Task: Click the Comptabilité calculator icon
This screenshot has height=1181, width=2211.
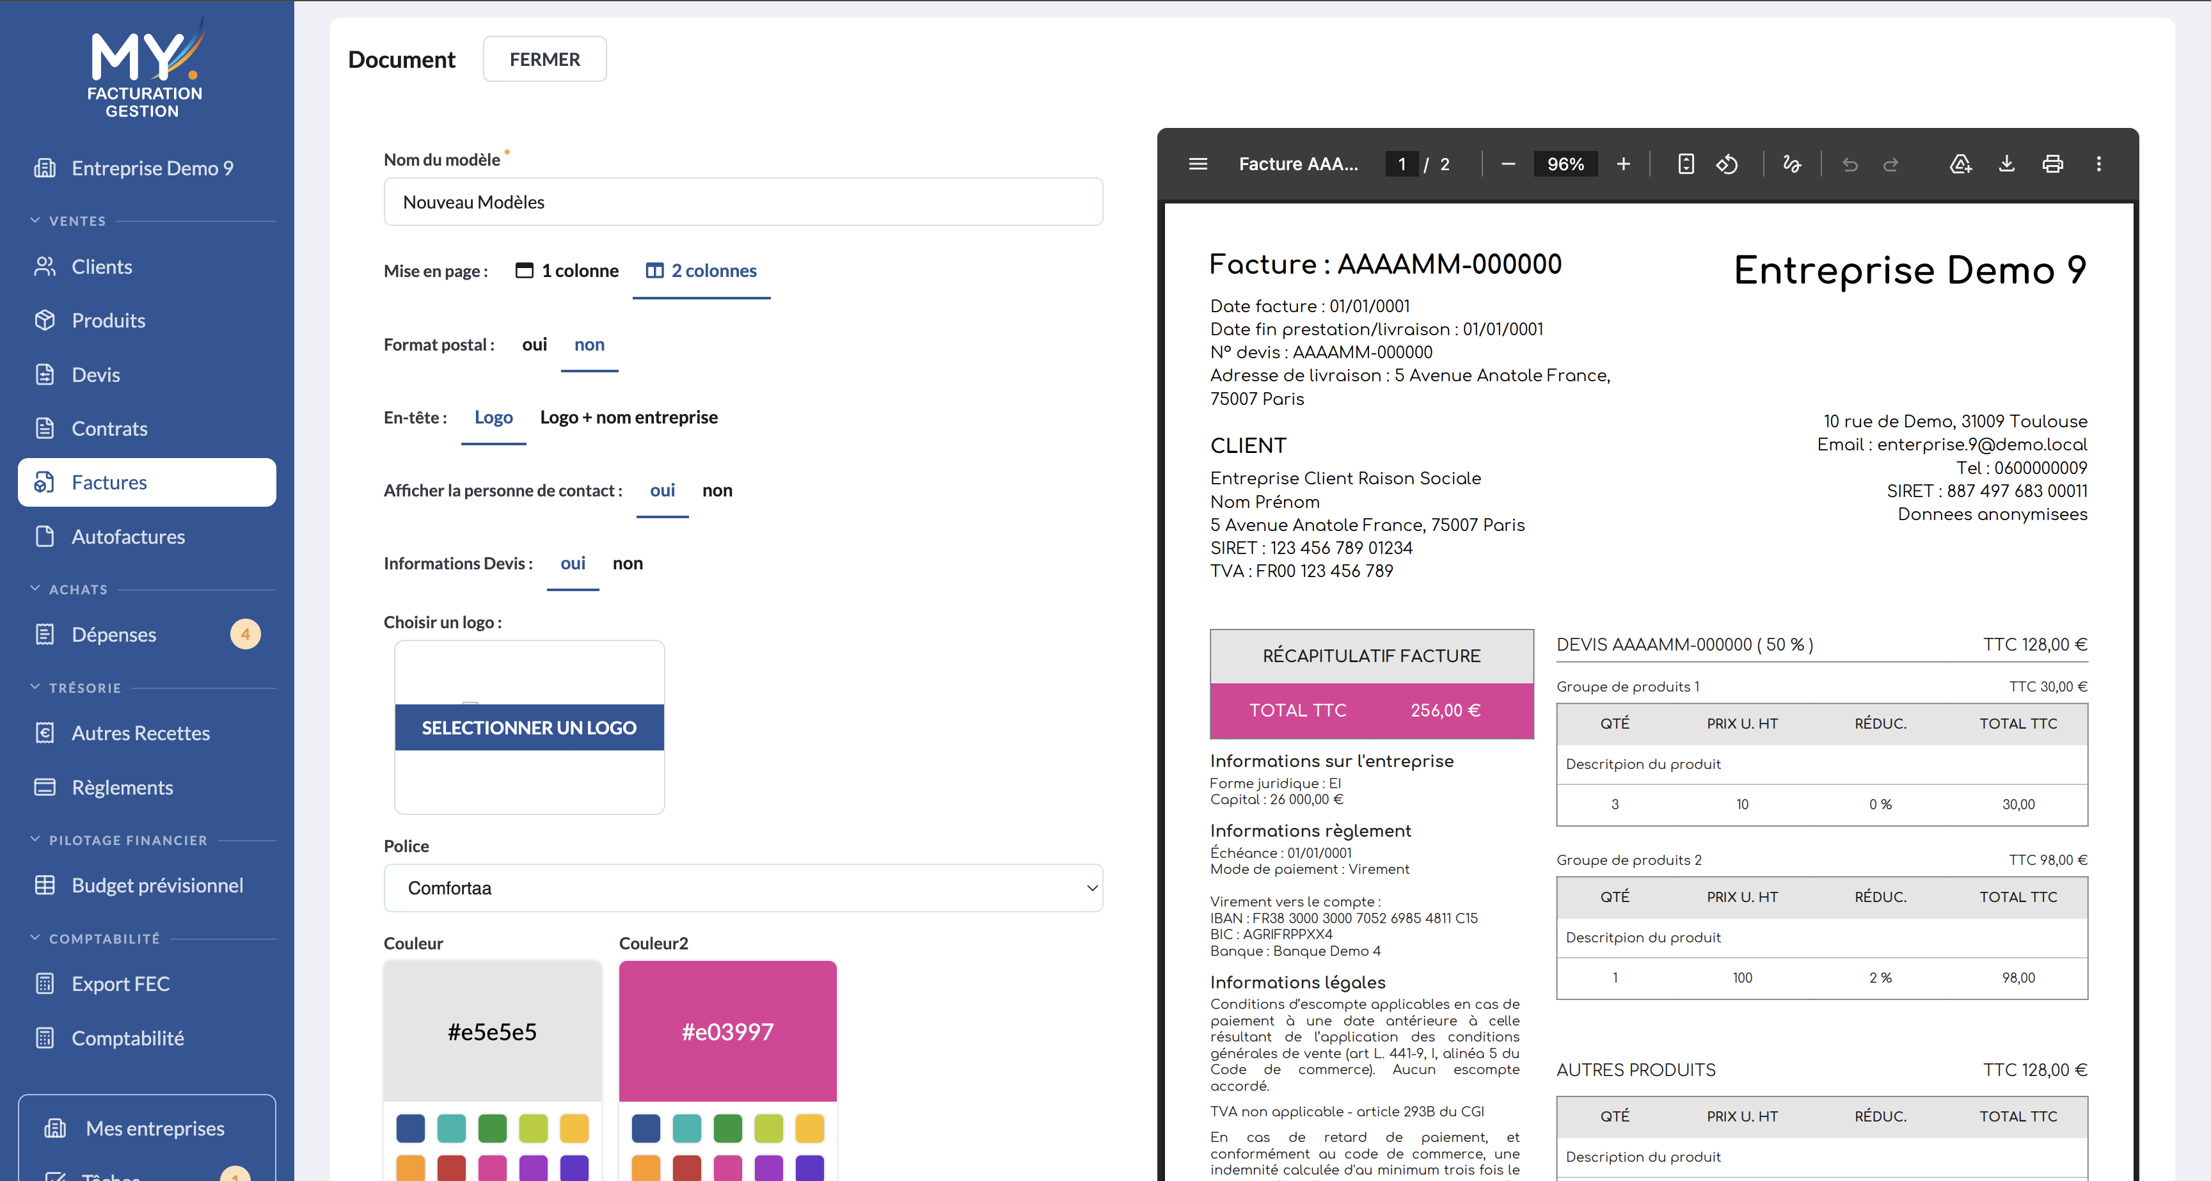Action: click(x=45, y=1038)
